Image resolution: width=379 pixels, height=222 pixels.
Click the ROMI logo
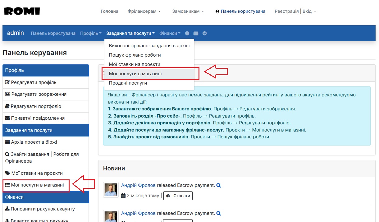coord(22,11)
